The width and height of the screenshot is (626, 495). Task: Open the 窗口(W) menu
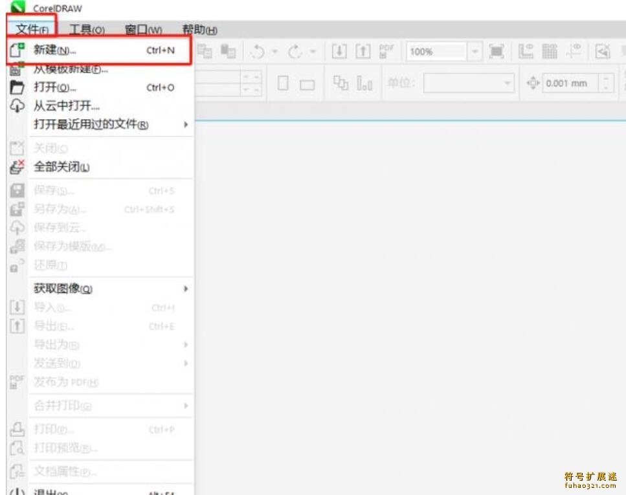point(143,30)
